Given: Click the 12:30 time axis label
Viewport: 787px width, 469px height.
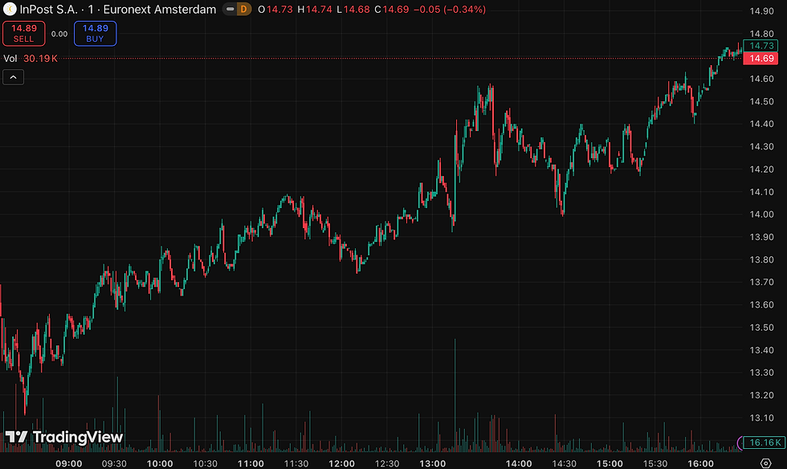Looking at the screenshot, I should 387,463.
